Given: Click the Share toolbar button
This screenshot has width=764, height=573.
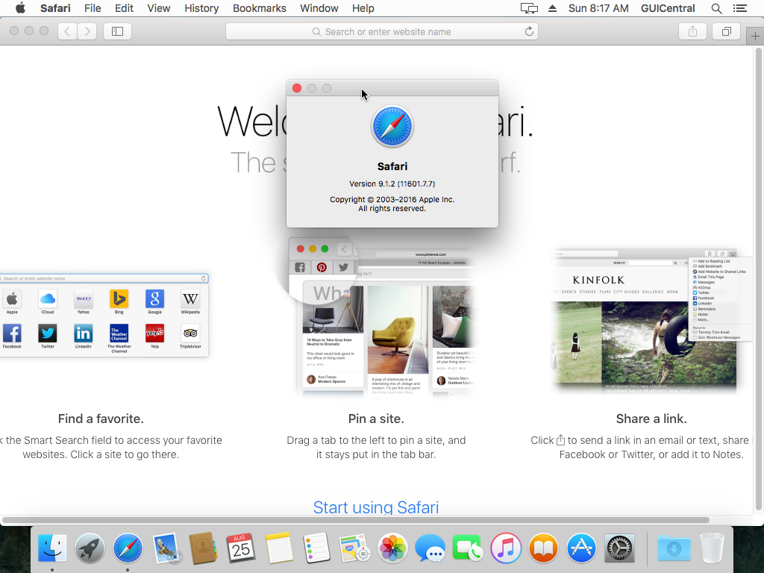Looking at the screenshot, I should pyautogui.click(x=692, y=31).
